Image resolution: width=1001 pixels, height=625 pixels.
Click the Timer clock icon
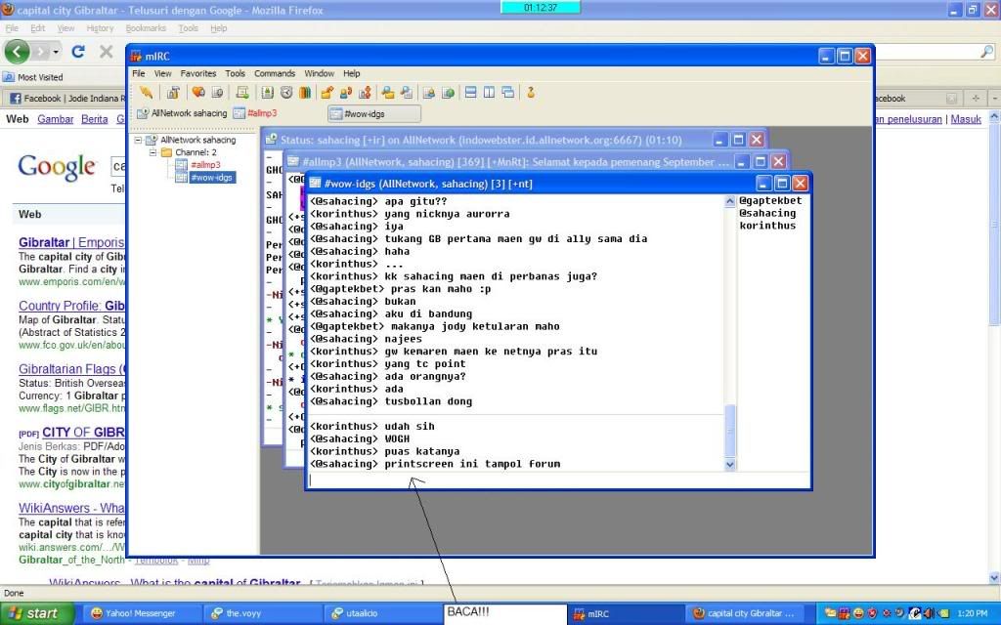[286, 93]
